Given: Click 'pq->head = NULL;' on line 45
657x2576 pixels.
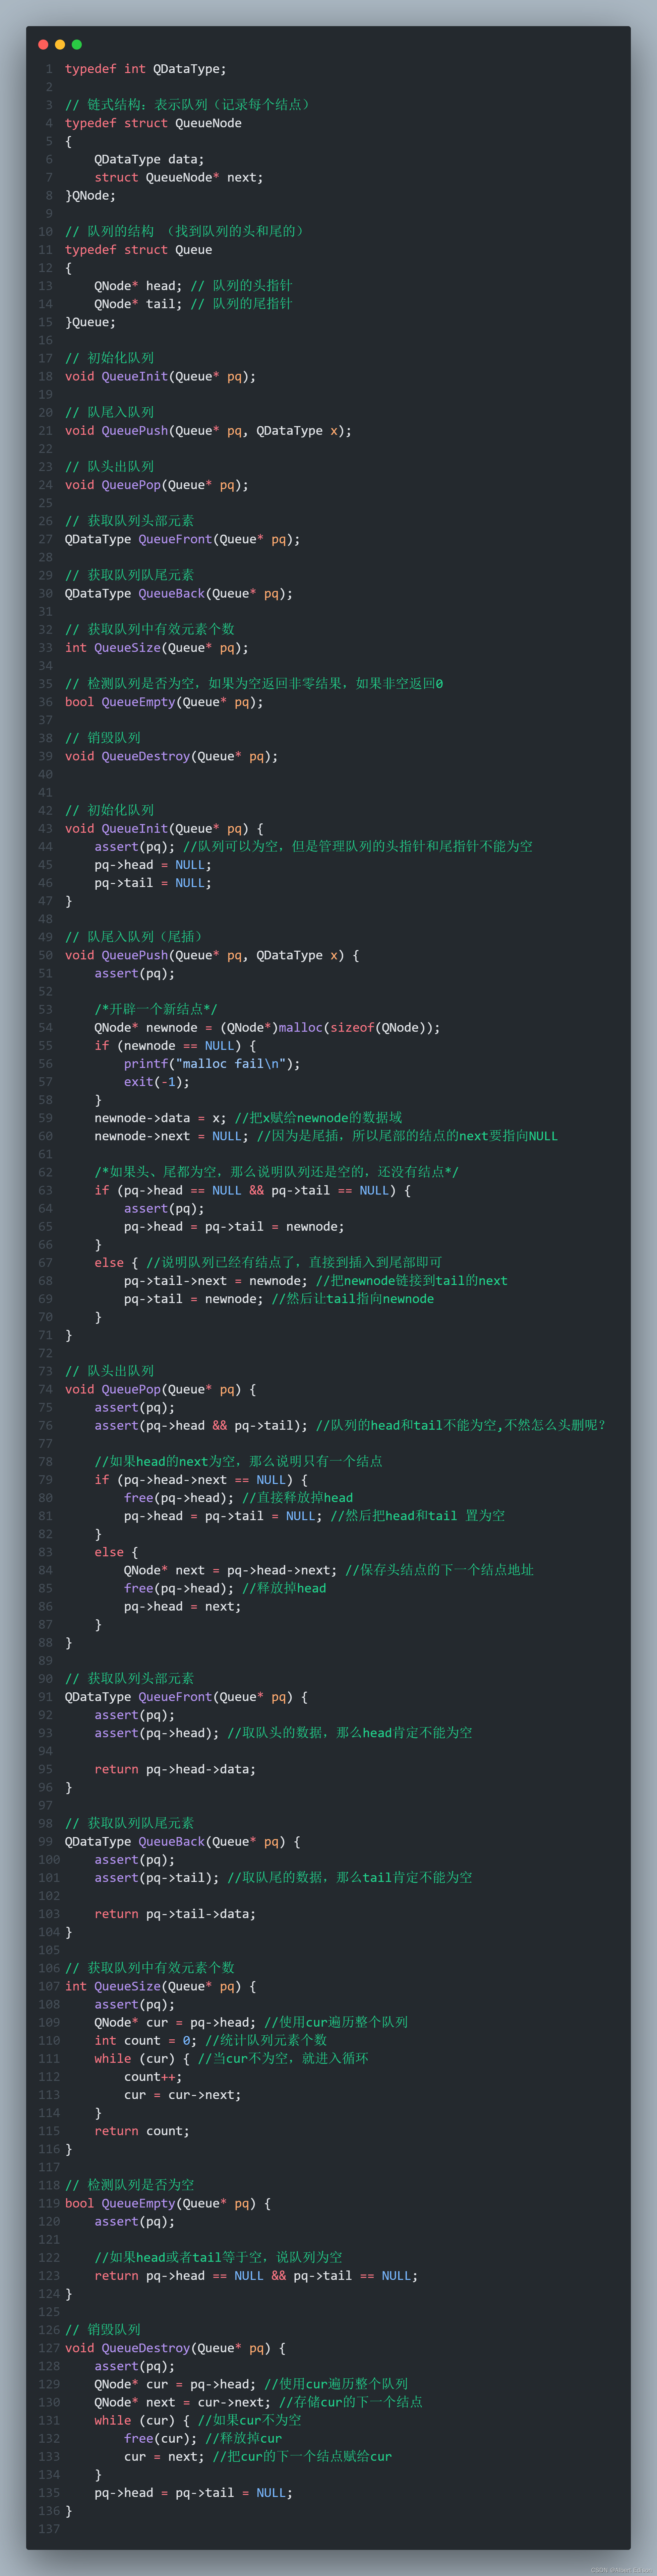Looking at the screenshot, I should pyautogui.click(x=153, y=865).
